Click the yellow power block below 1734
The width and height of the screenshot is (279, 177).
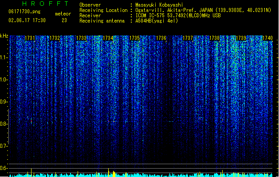(114, 174)
